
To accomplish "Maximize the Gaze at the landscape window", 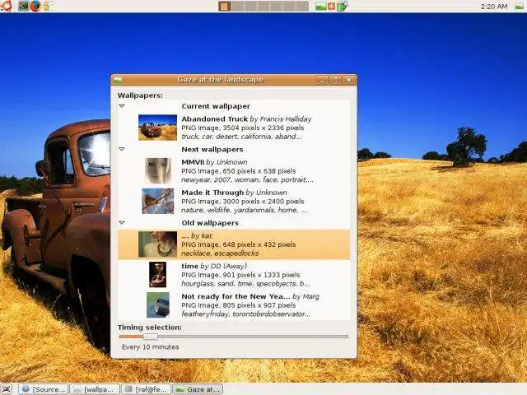I will [335, 80].
